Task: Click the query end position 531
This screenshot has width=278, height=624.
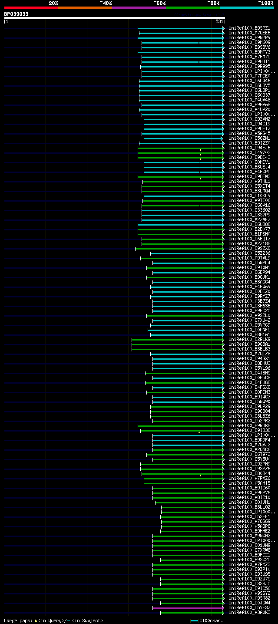Action: 219,21
